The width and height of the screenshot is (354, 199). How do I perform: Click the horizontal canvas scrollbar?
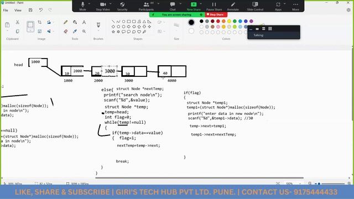(199, 178)
